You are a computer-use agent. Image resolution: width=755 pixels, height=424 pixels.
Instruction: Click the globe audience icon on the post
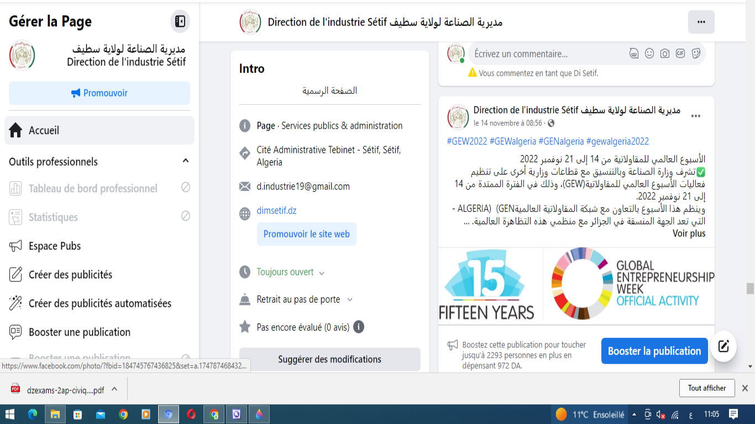[550, 123]
